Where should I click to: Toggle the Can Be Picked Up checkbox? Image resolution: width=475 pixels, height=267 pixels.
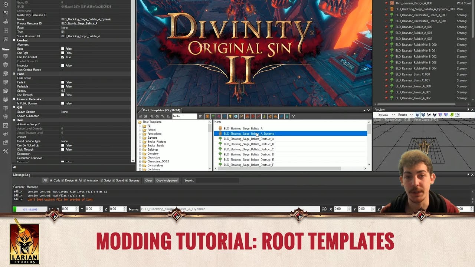coord(63,145)
